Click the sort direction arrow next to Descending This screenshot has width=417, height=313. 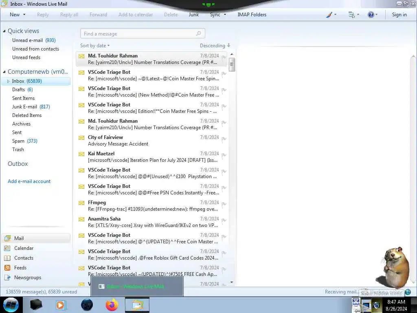tap(228, 46)
